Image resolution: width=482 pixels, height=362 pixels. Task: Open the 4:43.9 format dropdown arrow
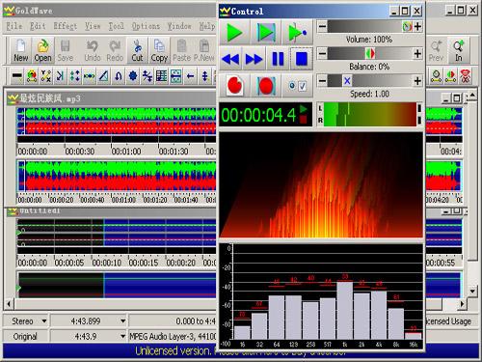pyautogui.click(x=122, y=337)
